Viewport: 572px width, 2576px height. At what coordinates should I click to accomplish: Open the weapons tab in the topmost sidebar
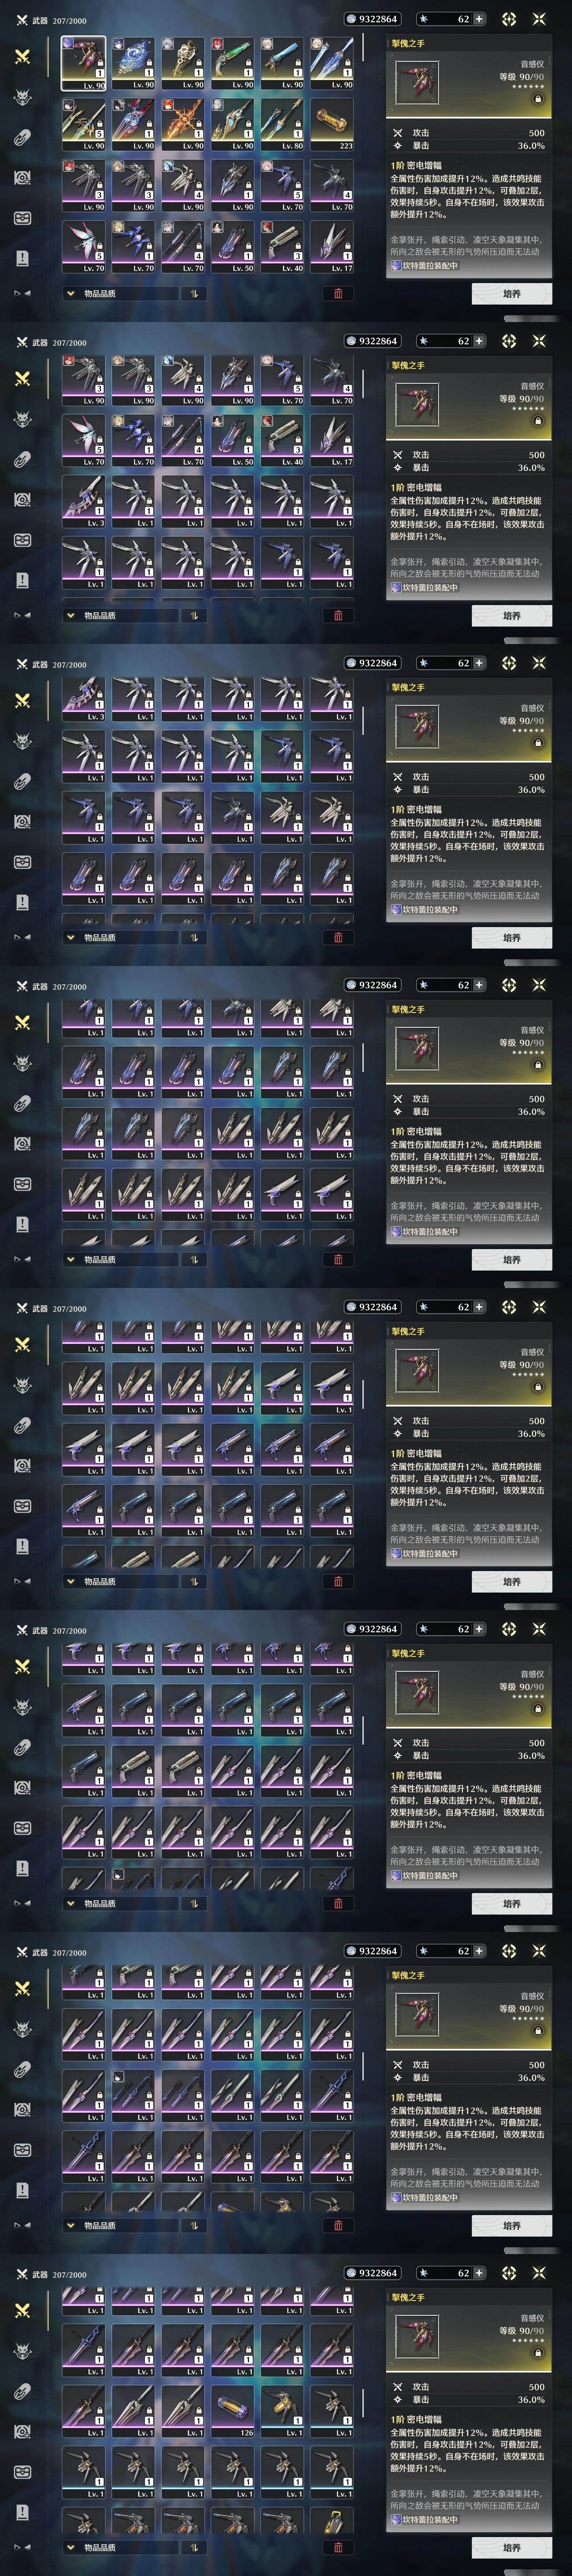pyautogui.click(x=22, y=57)
